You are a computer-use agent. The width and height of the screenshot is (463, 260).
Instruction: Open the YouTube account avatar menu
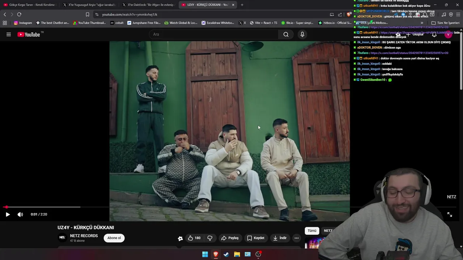tap(448, 35)
